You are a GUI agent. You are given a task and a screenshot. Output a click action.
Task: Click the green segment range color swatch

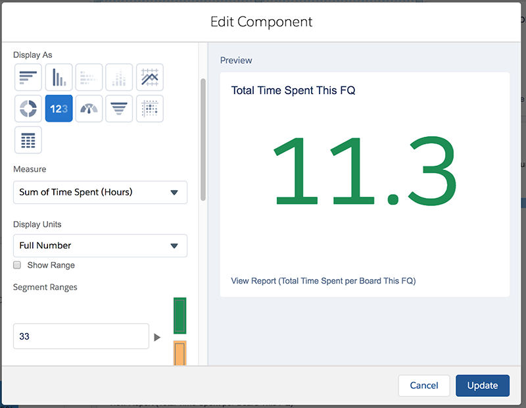click(x=179, y=316)
